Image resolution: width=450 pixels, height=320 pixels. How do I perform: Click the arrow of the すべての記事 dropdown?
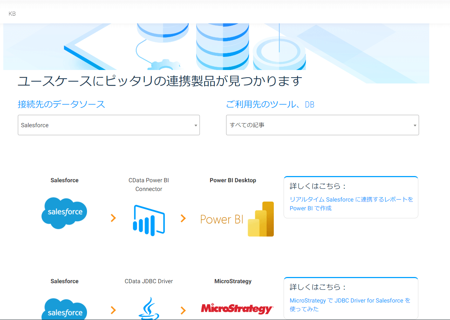pyautogui.click(x=415, y=126)
